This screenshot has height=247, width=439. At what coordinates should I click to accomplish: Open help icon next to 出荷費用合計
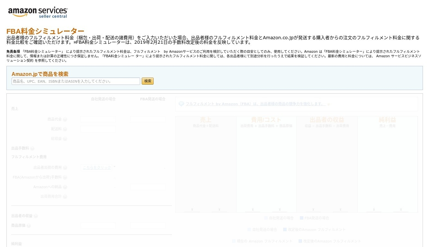(x=65, y=197)
